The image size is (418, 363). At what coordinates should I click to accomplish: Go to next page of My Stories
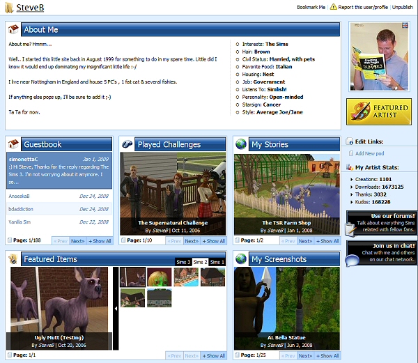click(305, 240)
